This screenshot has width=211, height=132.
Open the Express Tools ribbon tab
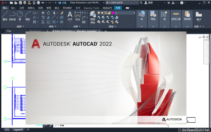click(x=92, y=8)
